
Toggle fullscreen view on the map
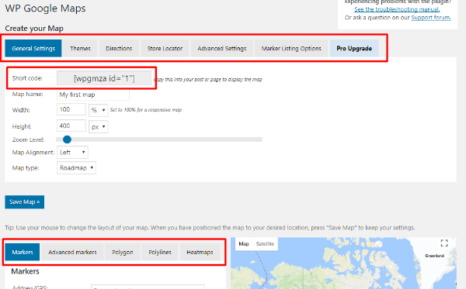coord(444,243)
